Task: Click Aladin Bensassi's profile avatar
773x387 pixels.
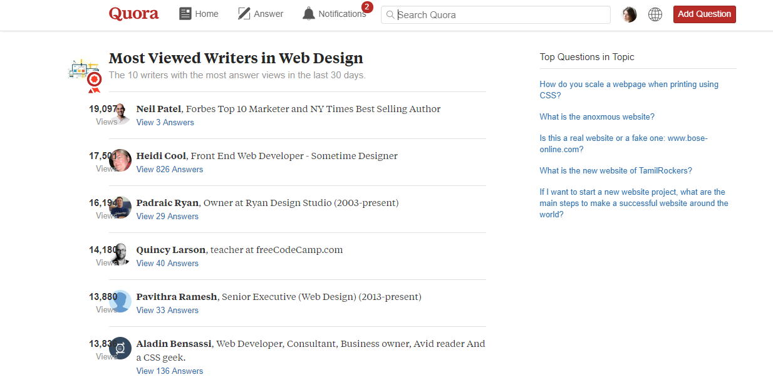Action: pos(120,348)
